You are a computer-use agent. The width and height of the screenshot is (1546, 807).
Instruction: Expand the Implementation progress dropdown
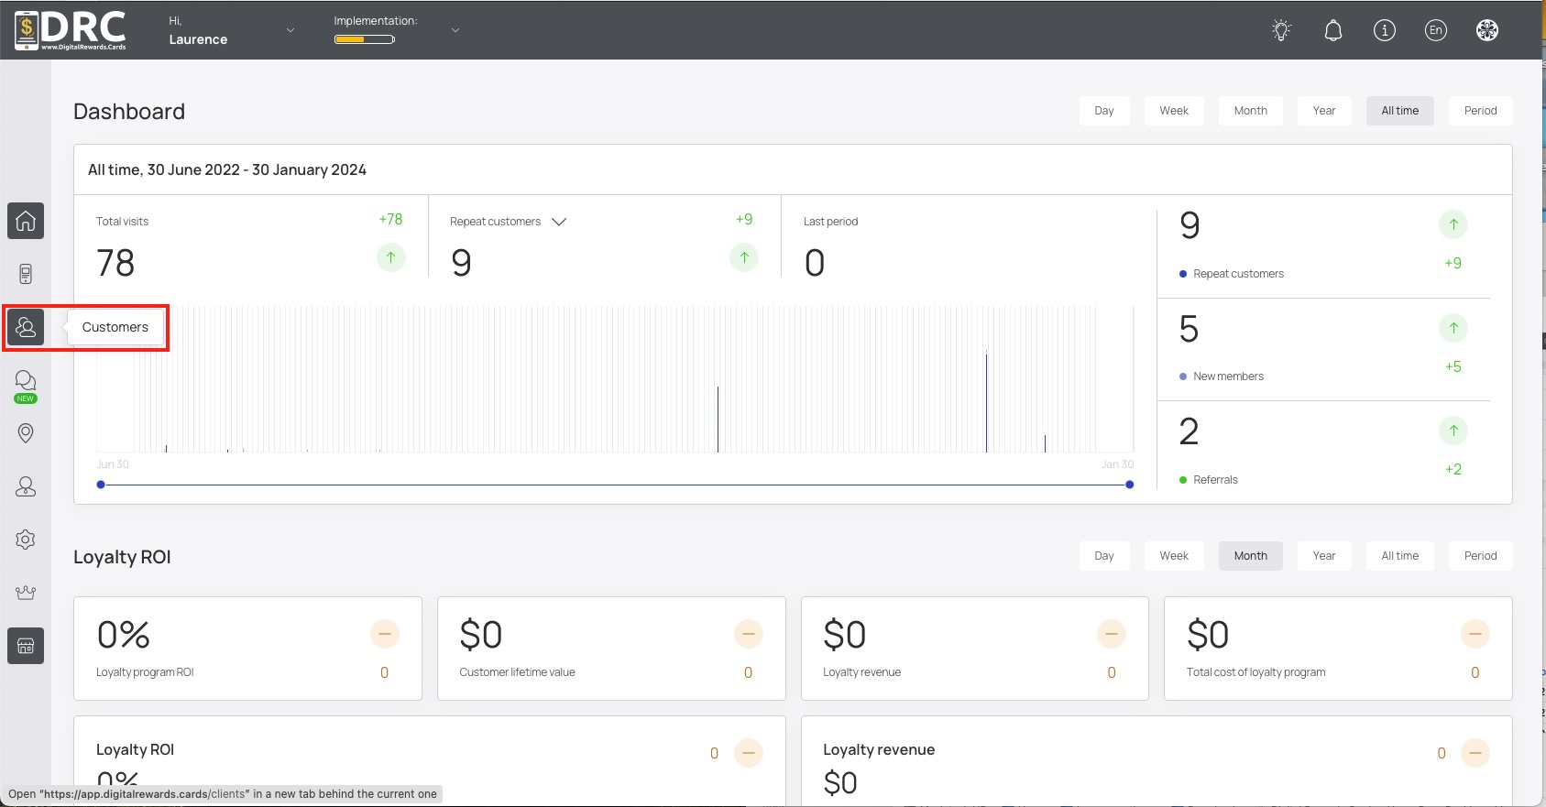pyautogui.click(x=455, y=30)
